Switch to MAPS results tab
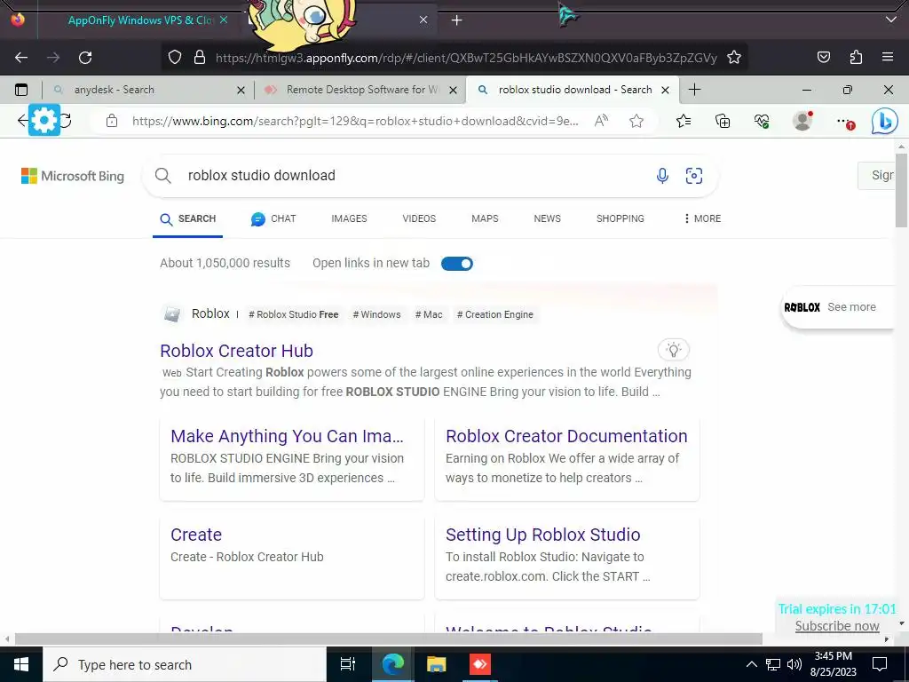Image resolution: width=909 pixels, height=682 pixels. [485, 218]
